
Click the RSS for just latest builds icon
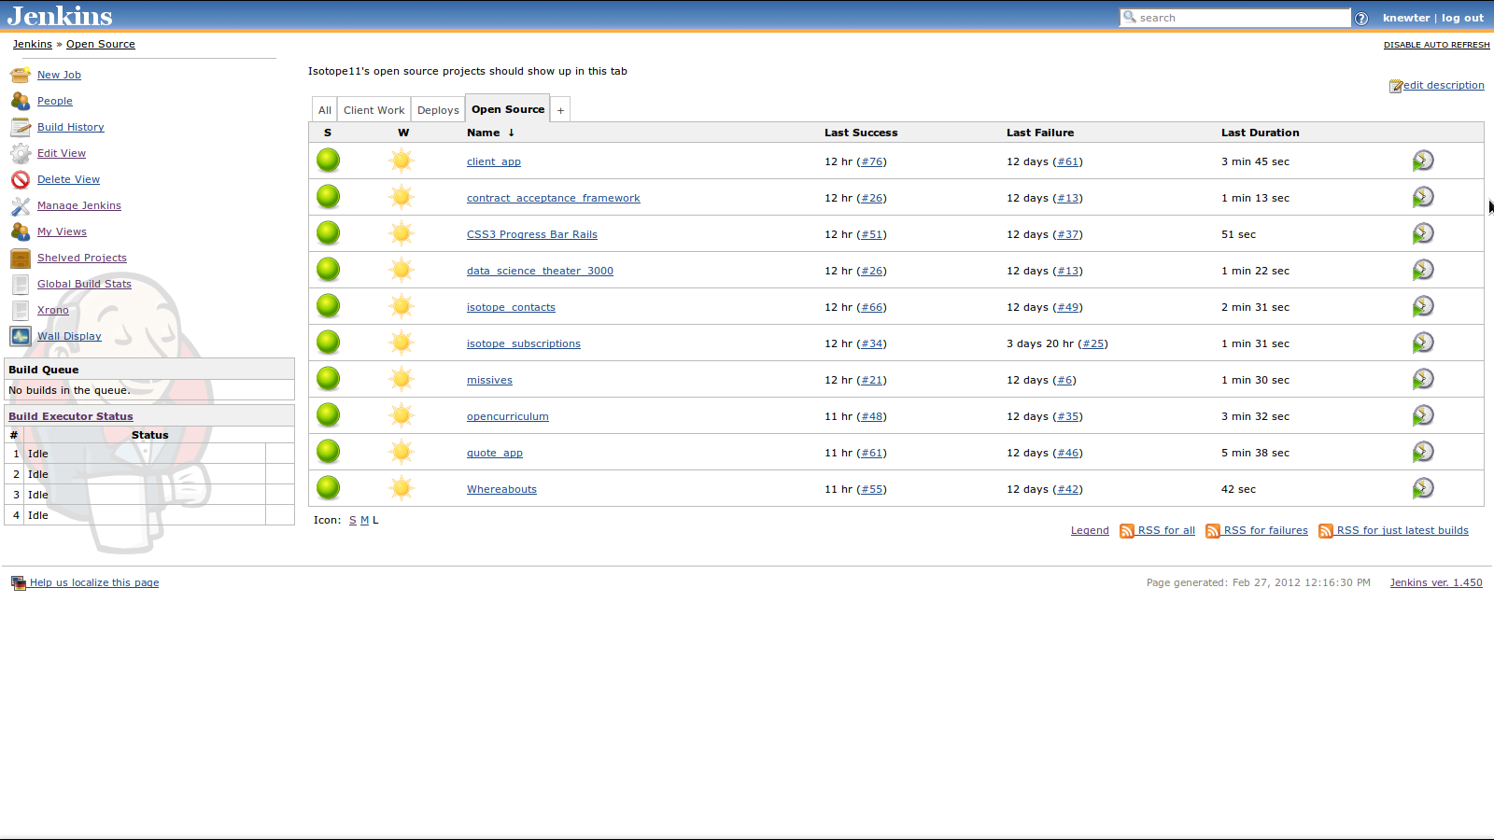coord(1326,531)
